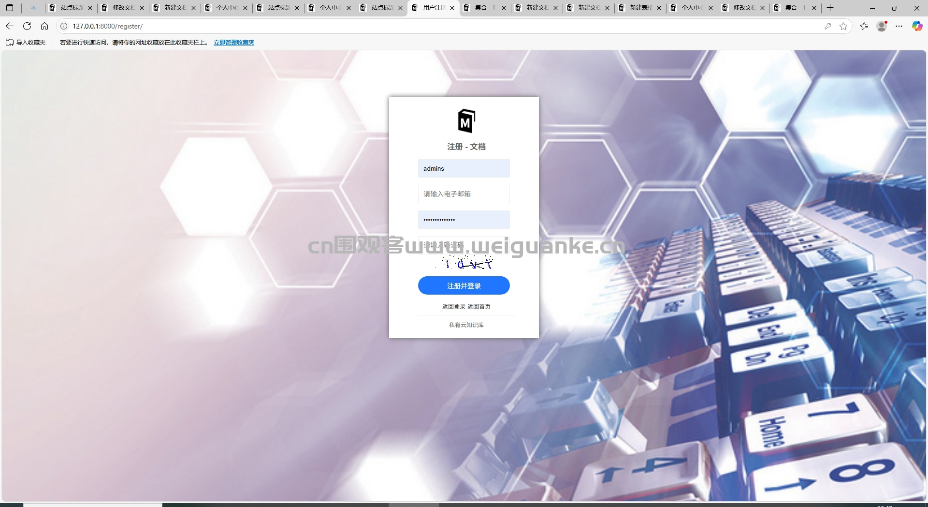This screenshot has height=507, width=928.
Task: Follow the 返回登录 link
Action: pyautogui.click(x=453, y=307)
